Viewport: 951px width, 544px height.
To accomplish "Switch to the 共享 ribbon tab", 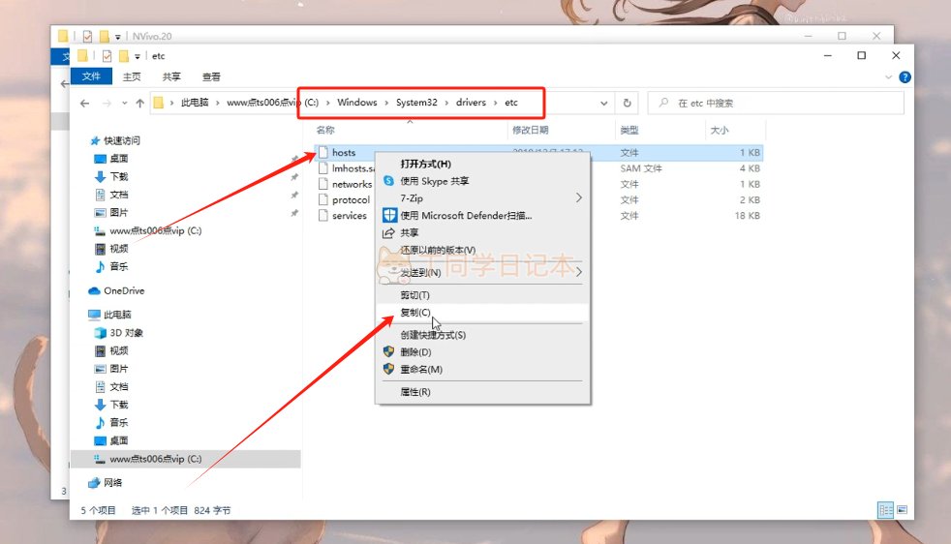I will coord(171,76).
